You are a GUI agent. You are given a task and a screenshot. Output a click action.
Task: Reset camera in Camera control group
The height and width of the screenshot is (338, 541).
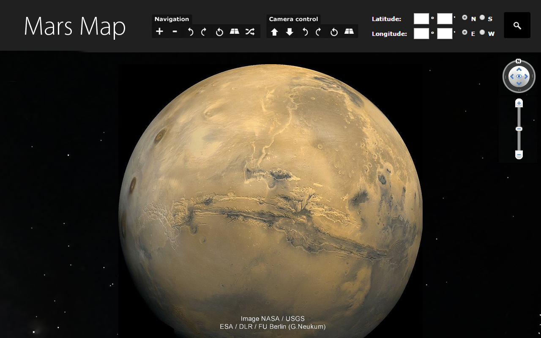334,32
